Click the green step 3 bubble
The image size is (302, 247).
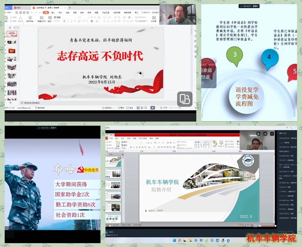(x=235, y=55)
